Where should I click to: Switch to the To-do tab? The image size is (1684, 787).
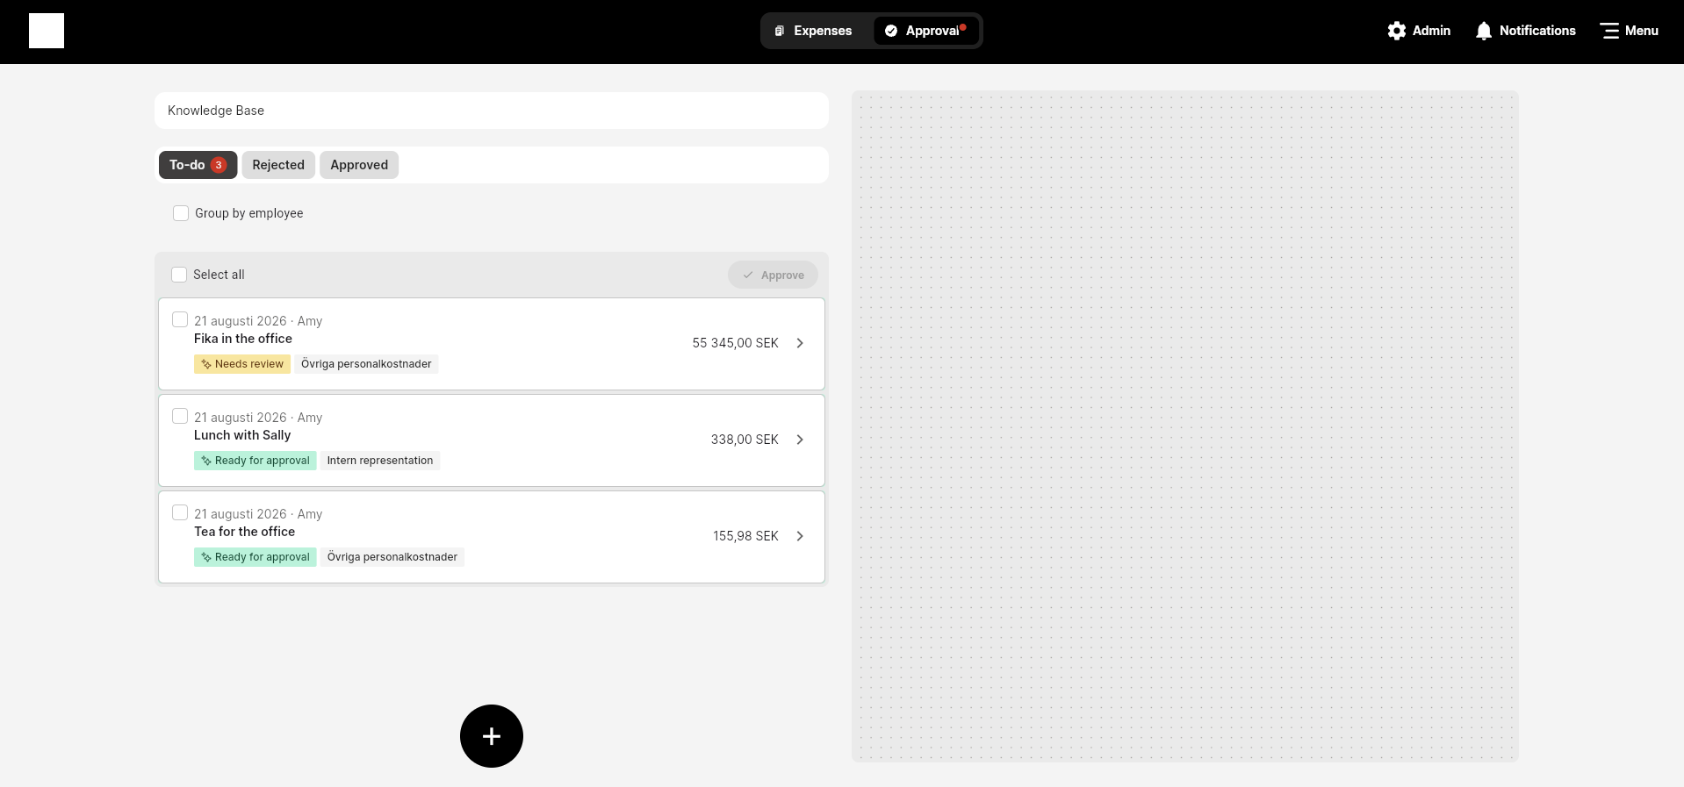[x=198, y=165]
